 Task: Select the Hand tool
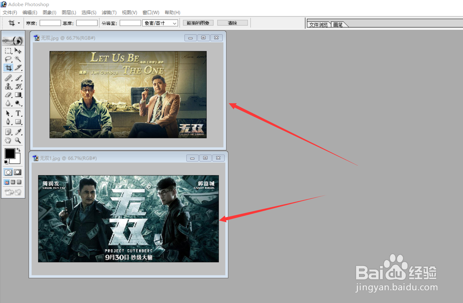point(8,140)
